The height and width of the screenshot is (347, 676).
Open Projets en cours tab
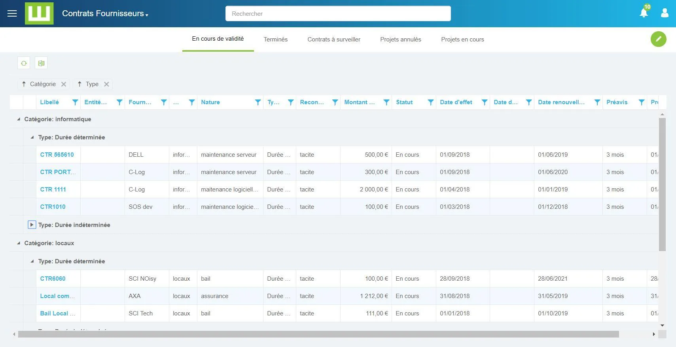point(462,39)
